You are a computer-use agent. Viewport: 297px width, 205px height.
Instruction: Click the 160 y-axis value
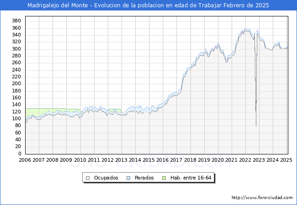pos(16,98)
